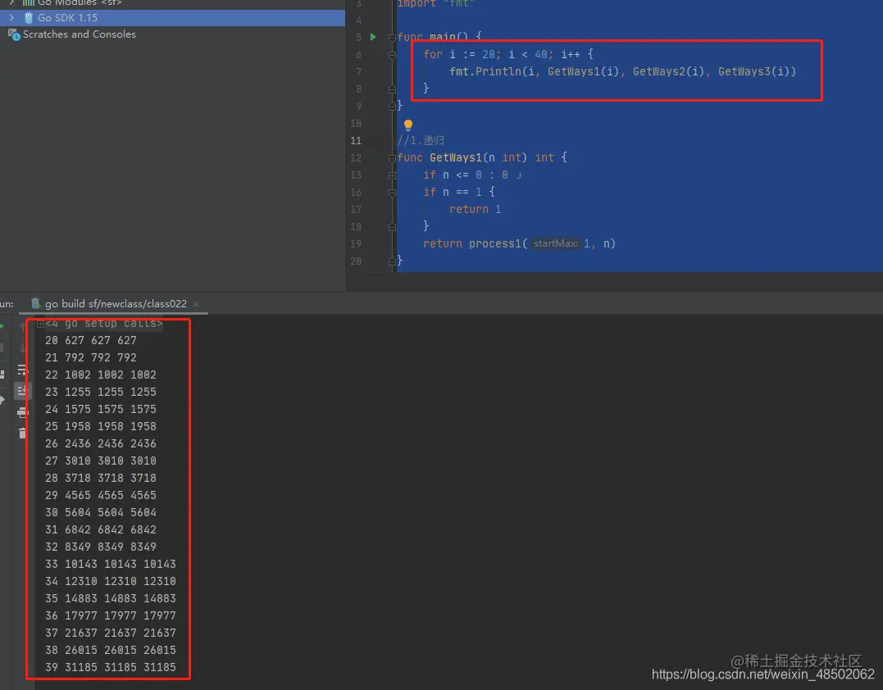
Task: Click output line '33 10143 10143 10143'
Action: [111, 565]
